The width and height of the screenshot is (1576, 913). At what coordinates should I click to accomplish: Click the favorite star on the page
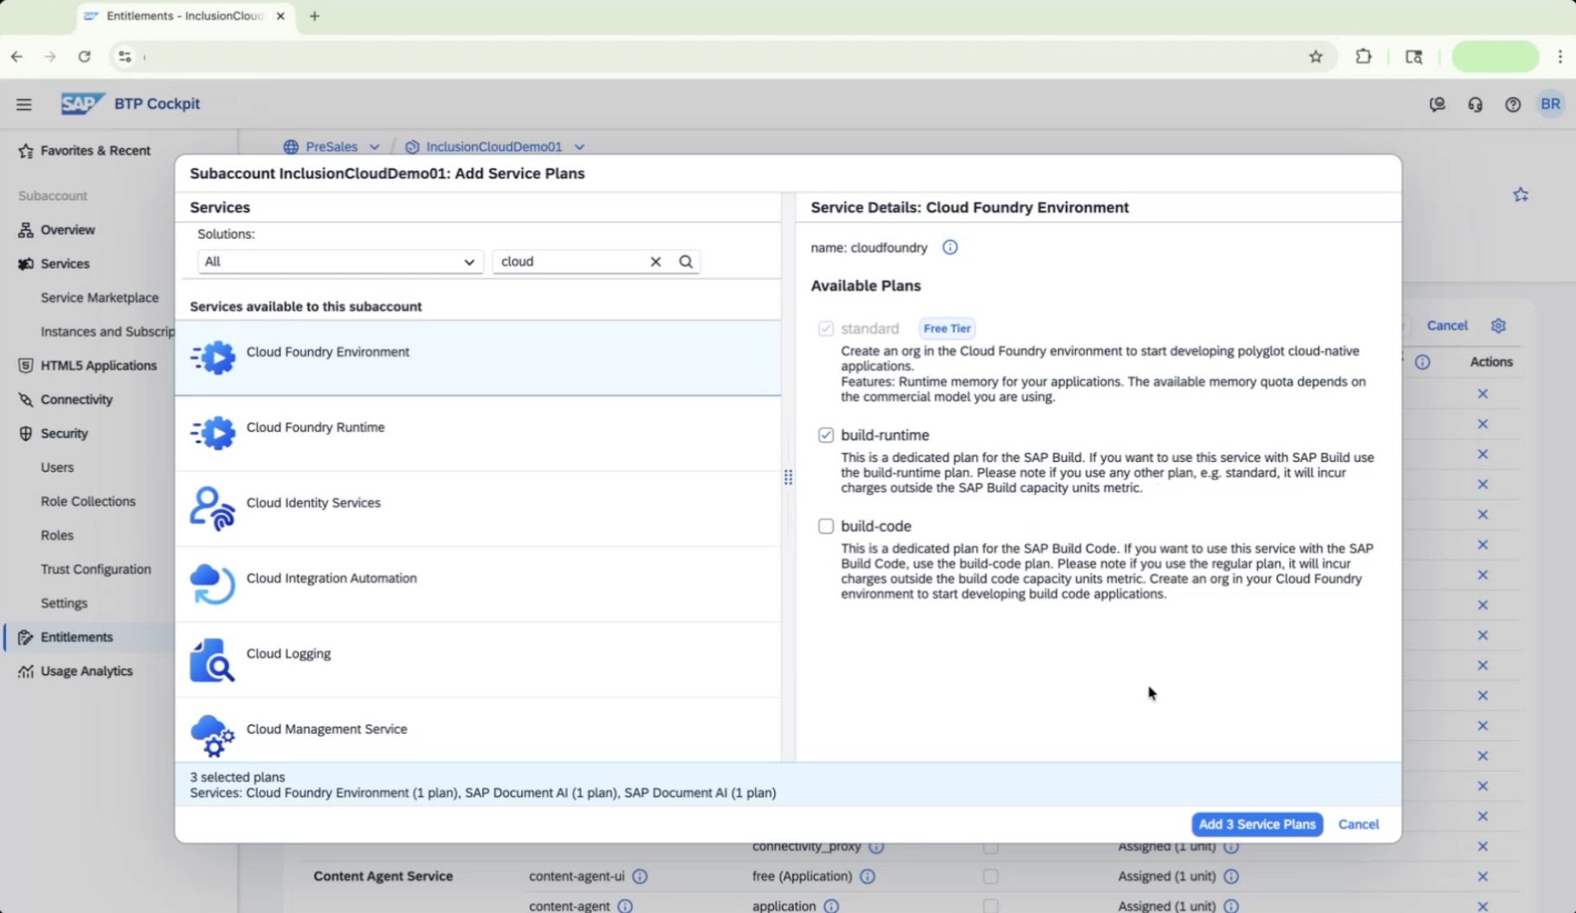tap(1521, 195)
